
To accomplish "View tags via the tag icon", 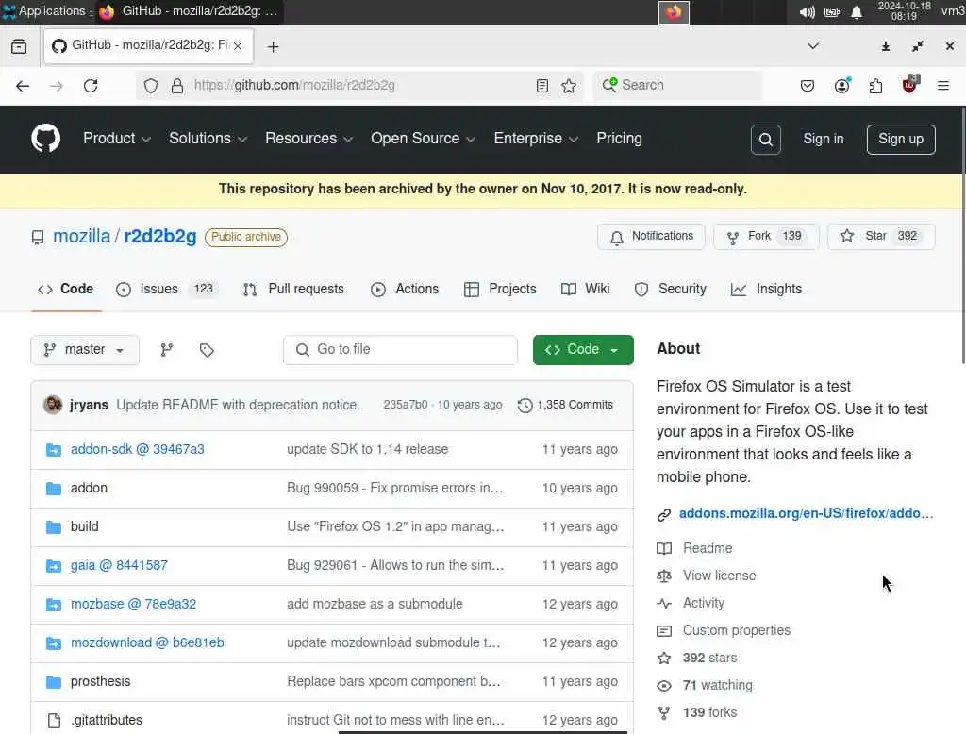I will [x=207, y=350].
